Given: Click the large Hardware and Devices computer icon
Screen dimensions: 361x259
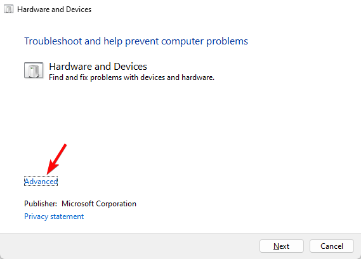Looking at the screenshot, I should click(x=34, y=70).
